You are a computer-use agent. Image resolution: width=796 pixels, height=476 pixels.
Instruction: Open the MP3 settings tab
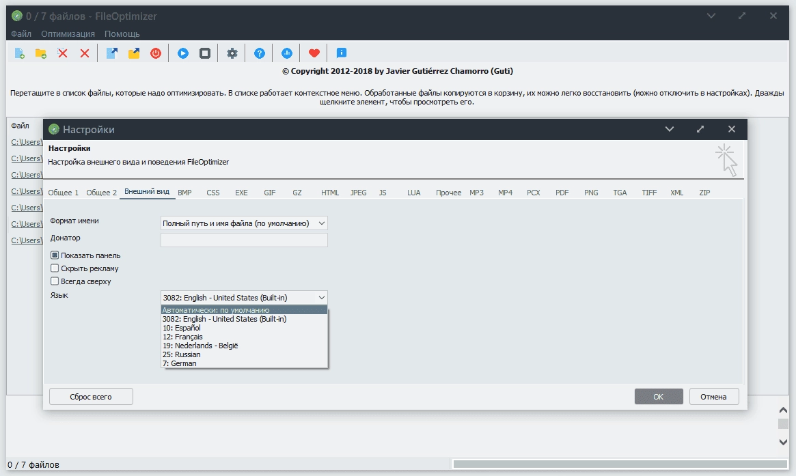pyautogui.click(x=477, y=193)
